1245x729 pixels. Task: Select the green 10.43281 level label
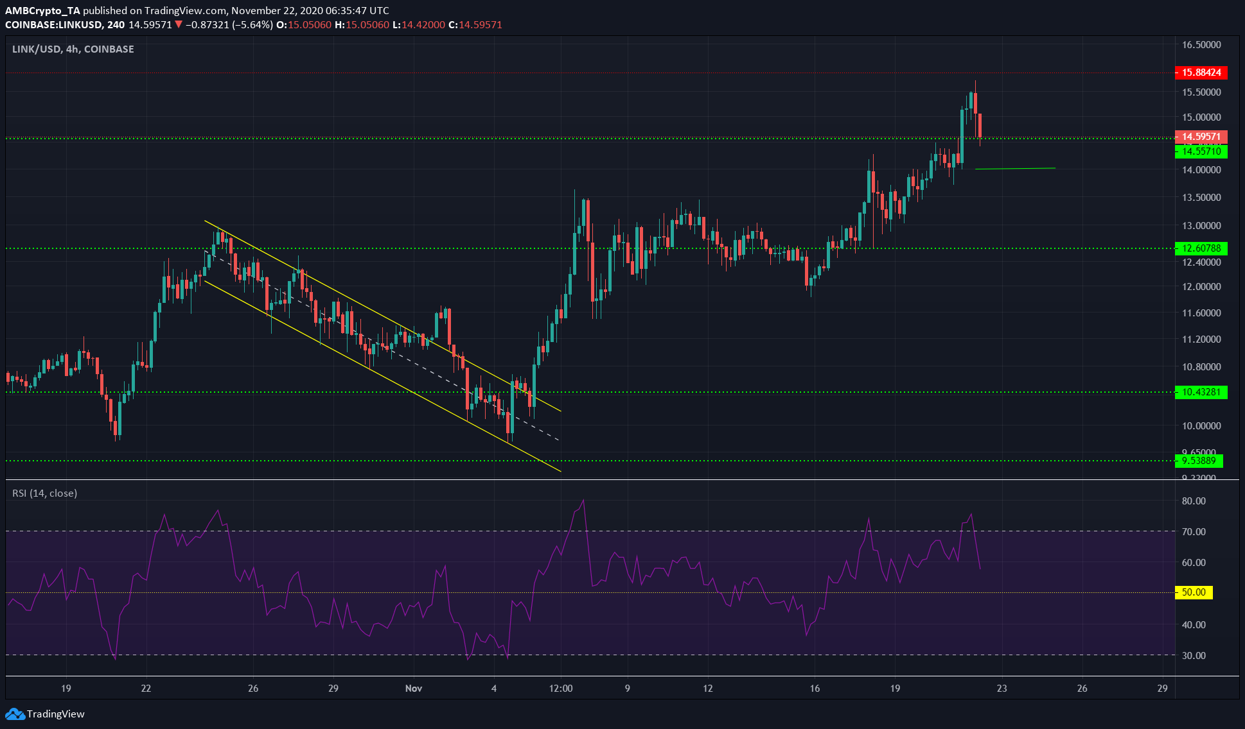click(x=1201, y=392)
